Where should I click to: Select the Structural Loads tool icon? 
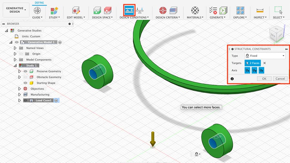point(140,10)
